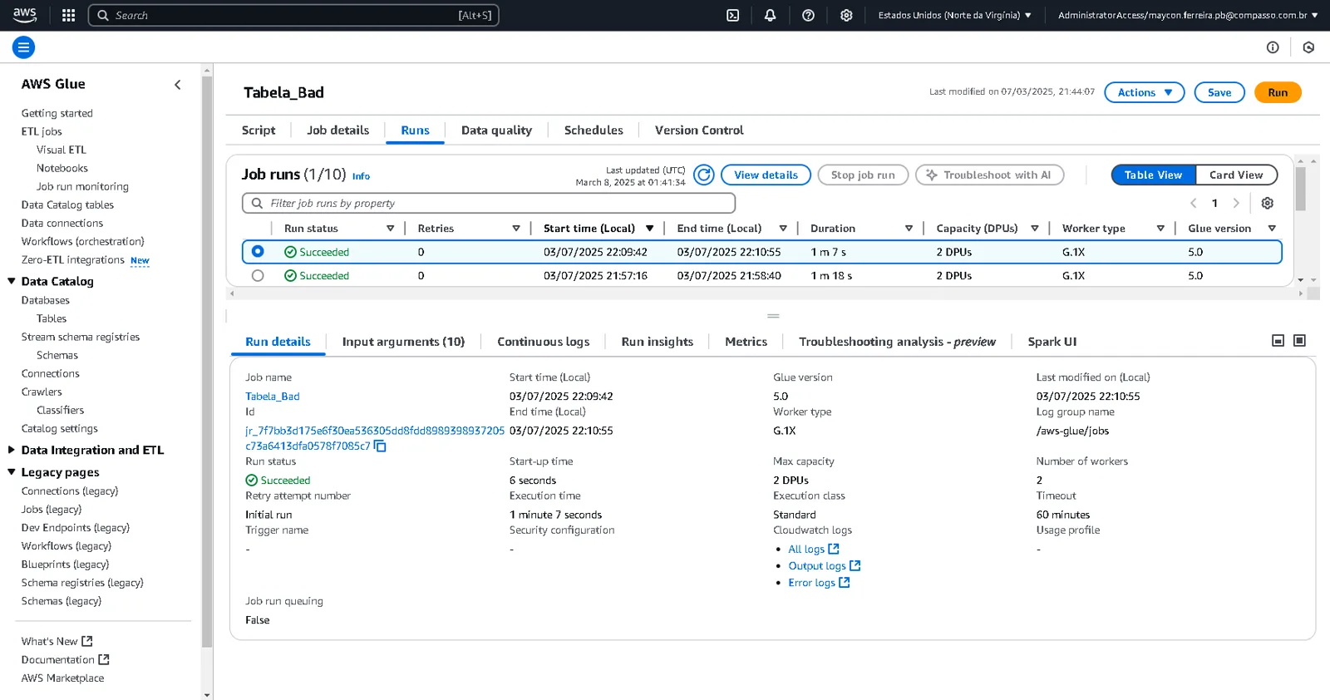Screen dimensions: 1330x700
Task: Switch to Card View
Action: [x=1236, y=175]
